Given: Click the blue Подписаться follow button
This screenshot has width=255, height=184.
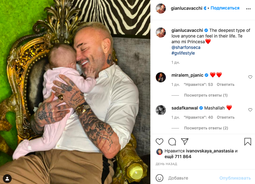Looking at the screenshot, I should [x=225, y=8].
